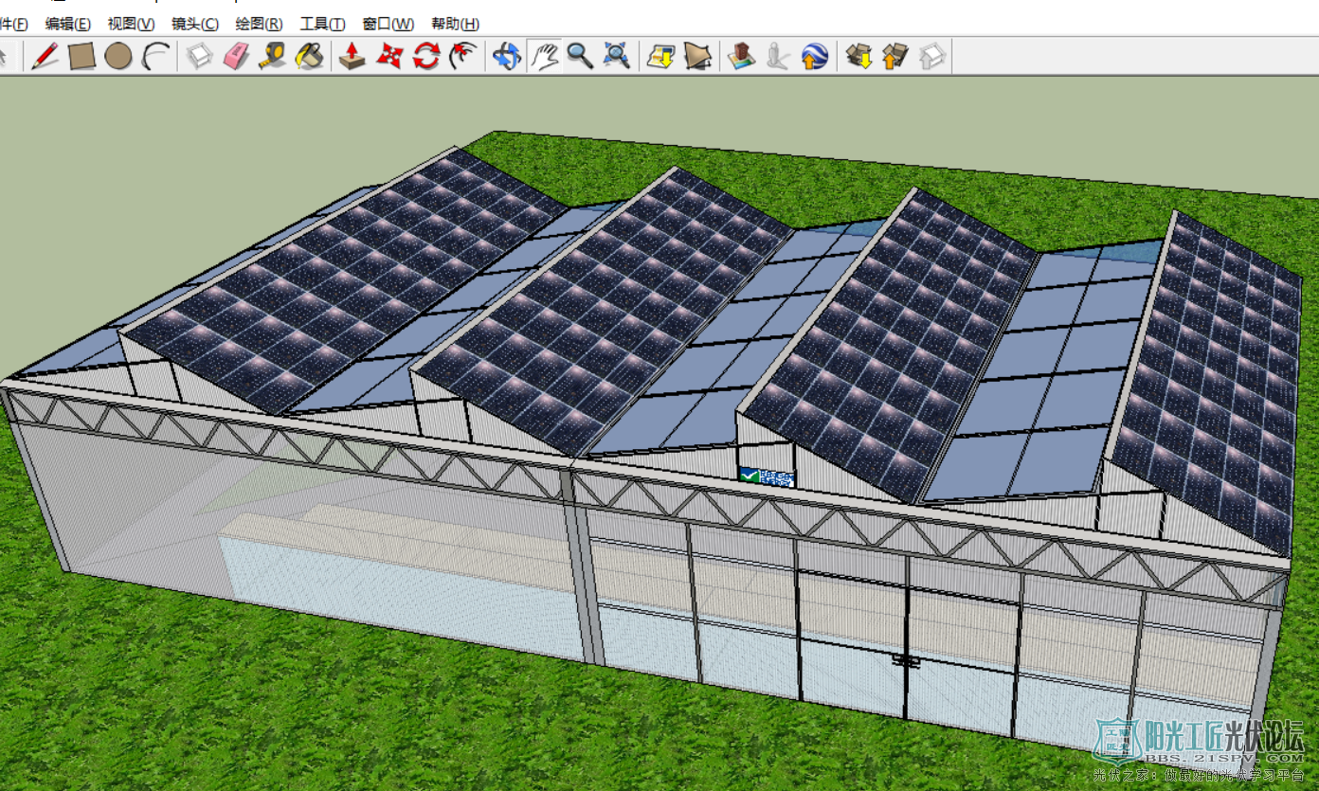
Task: Select the Push/Pull tool
Action: (352, 57)
